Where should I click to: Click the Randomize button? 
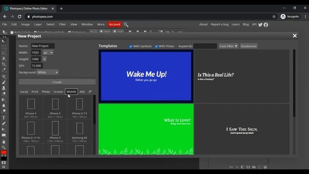click(249, 46)
